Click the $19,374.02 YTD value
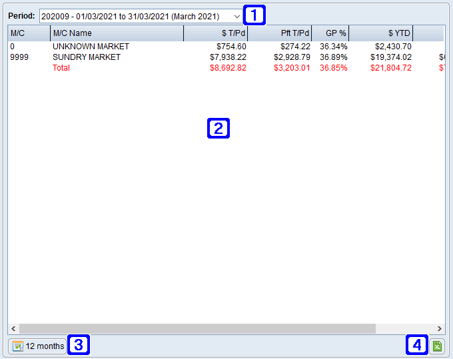This screenshot has width=453, height=359. [x=391, y=57]
